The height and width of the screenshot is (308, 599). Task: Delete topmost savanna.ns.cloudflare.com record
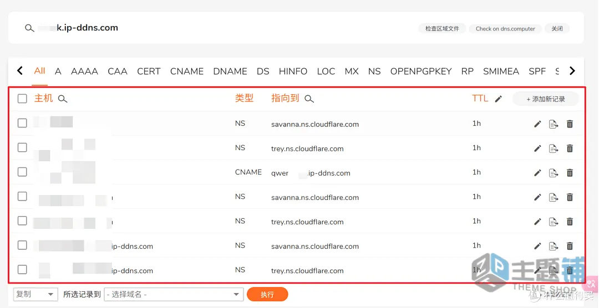pyautogui.click(x=570, y=124)
